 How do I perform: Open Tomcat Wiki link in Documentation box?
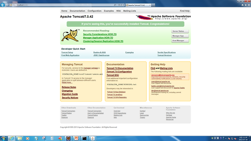pos(113,75)
